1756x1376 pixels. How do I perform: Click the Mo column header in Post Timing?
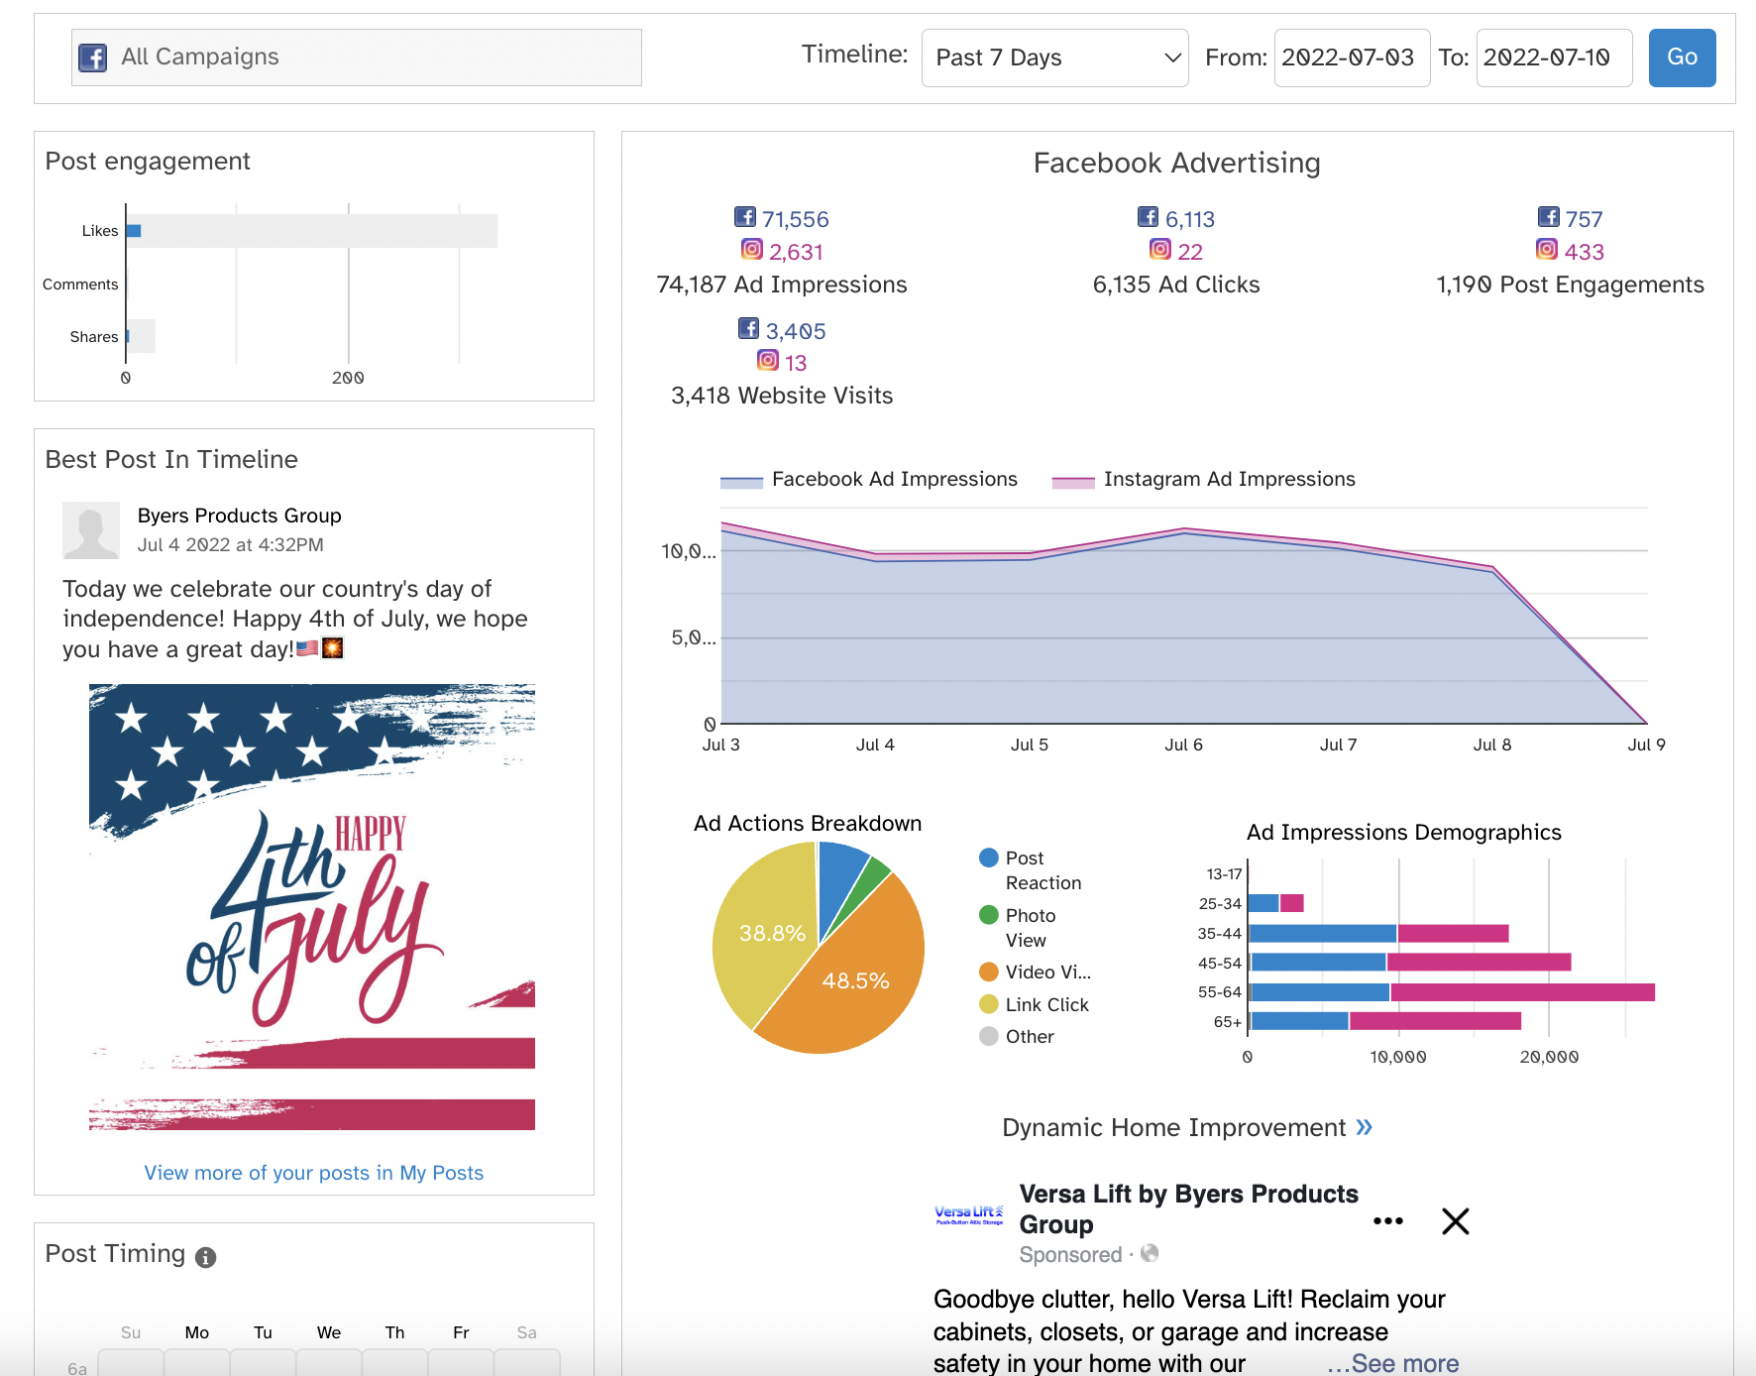(x=197, y=1333)
